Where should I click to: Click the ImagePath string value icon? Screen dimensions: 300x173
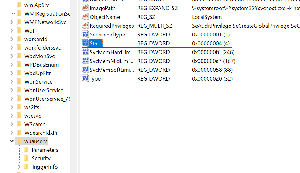(x=85, y=8)
